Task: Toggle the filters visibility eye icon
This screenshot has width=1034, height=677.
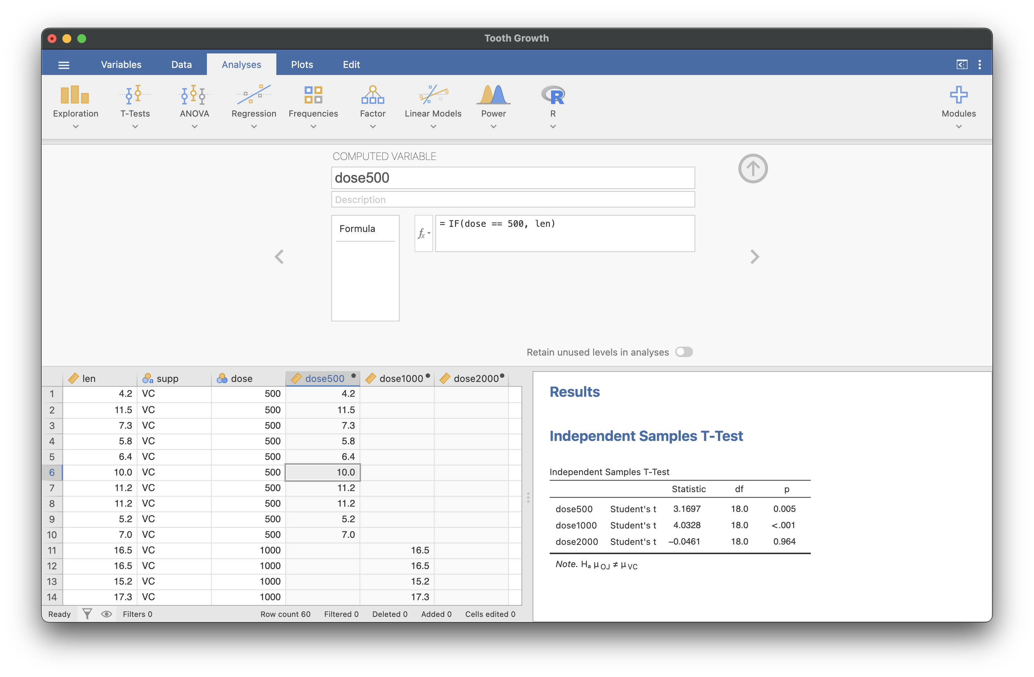Action: [107, 614]
